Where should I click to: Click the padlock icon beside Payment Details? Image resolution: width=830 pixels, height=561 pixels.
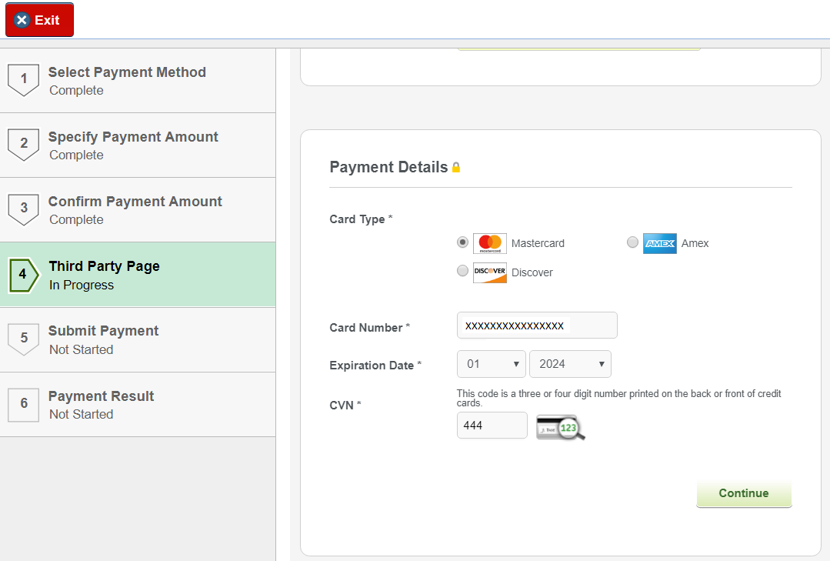coord(456,168)
